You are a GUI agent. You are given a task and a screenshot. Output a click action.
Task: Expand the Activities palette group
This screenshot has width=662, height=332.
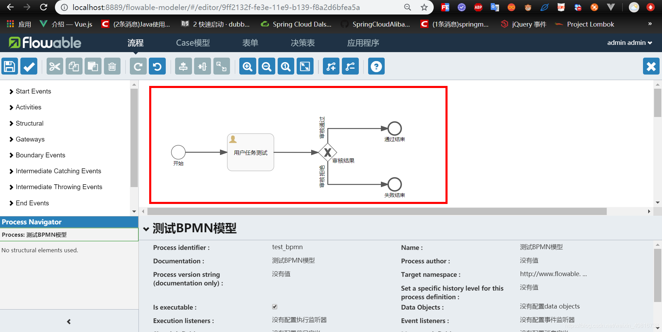click(25, 107)
